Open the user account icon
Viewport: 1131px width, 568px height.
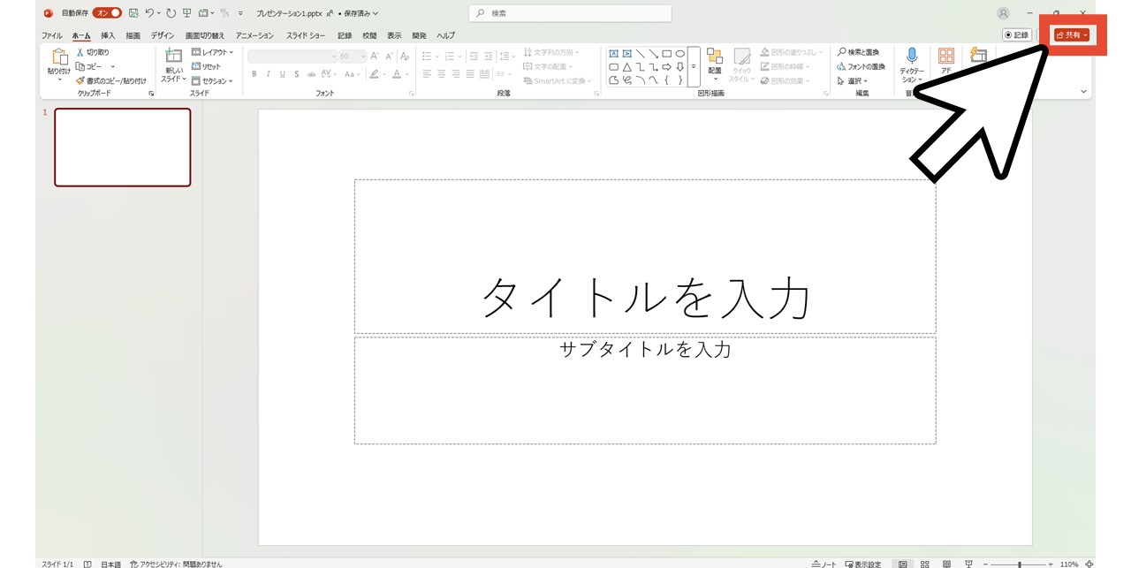point(1003,13)
